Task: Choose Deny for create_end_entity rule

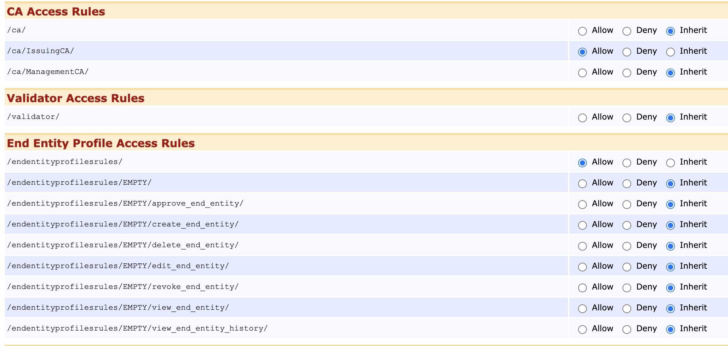Action: coord(626,225)
